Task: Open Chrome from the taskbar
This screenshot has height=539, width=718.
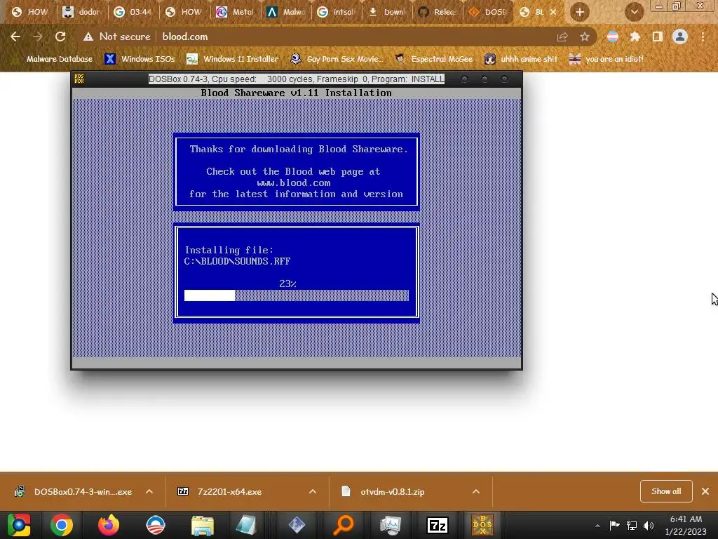Action: coord(62,525)
